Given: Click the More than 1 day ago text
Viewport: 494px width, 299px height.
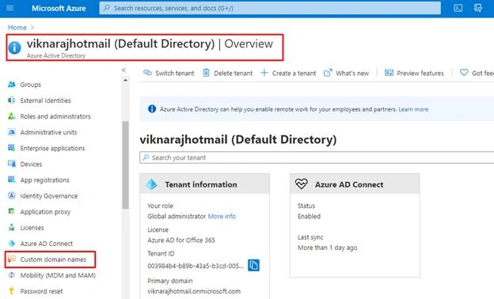Looking at the screenshot, I should (x=327, y=248).
